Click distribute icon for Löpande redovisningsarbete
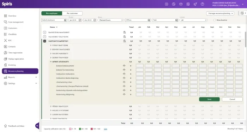The image size is (247, 132). pos(124,90)
